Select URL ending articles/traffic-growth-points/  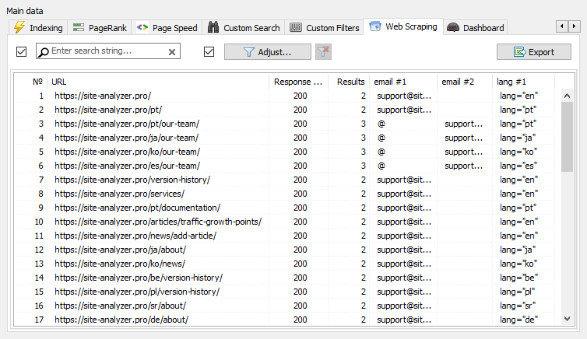point(158,222)
